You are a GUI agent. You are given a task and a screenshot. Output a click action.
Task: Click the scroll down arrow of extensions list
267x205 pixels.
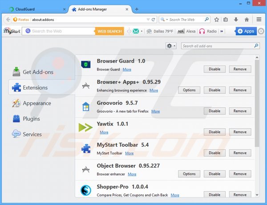(257, 195)
